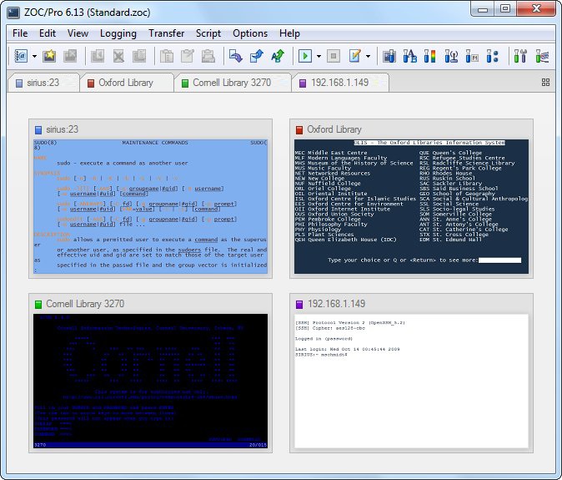This screenshot has width=562, height=480.
Task: Open the quick connection star icon
Action: tap(51, 56)
